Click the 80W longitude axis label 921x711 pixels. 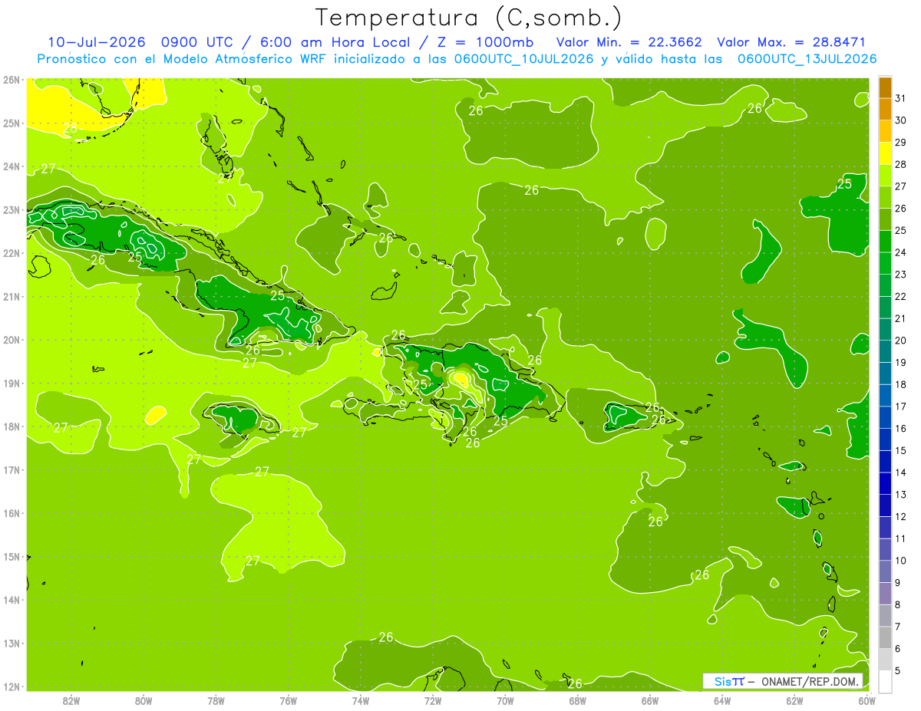[144, 701]
